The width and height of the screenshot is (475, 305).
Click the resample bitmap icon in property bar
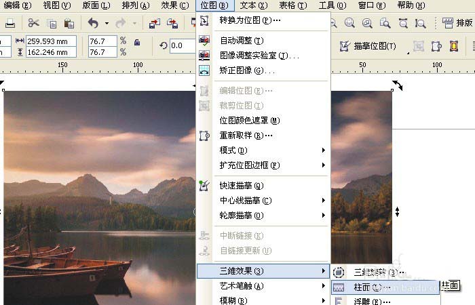436,46
